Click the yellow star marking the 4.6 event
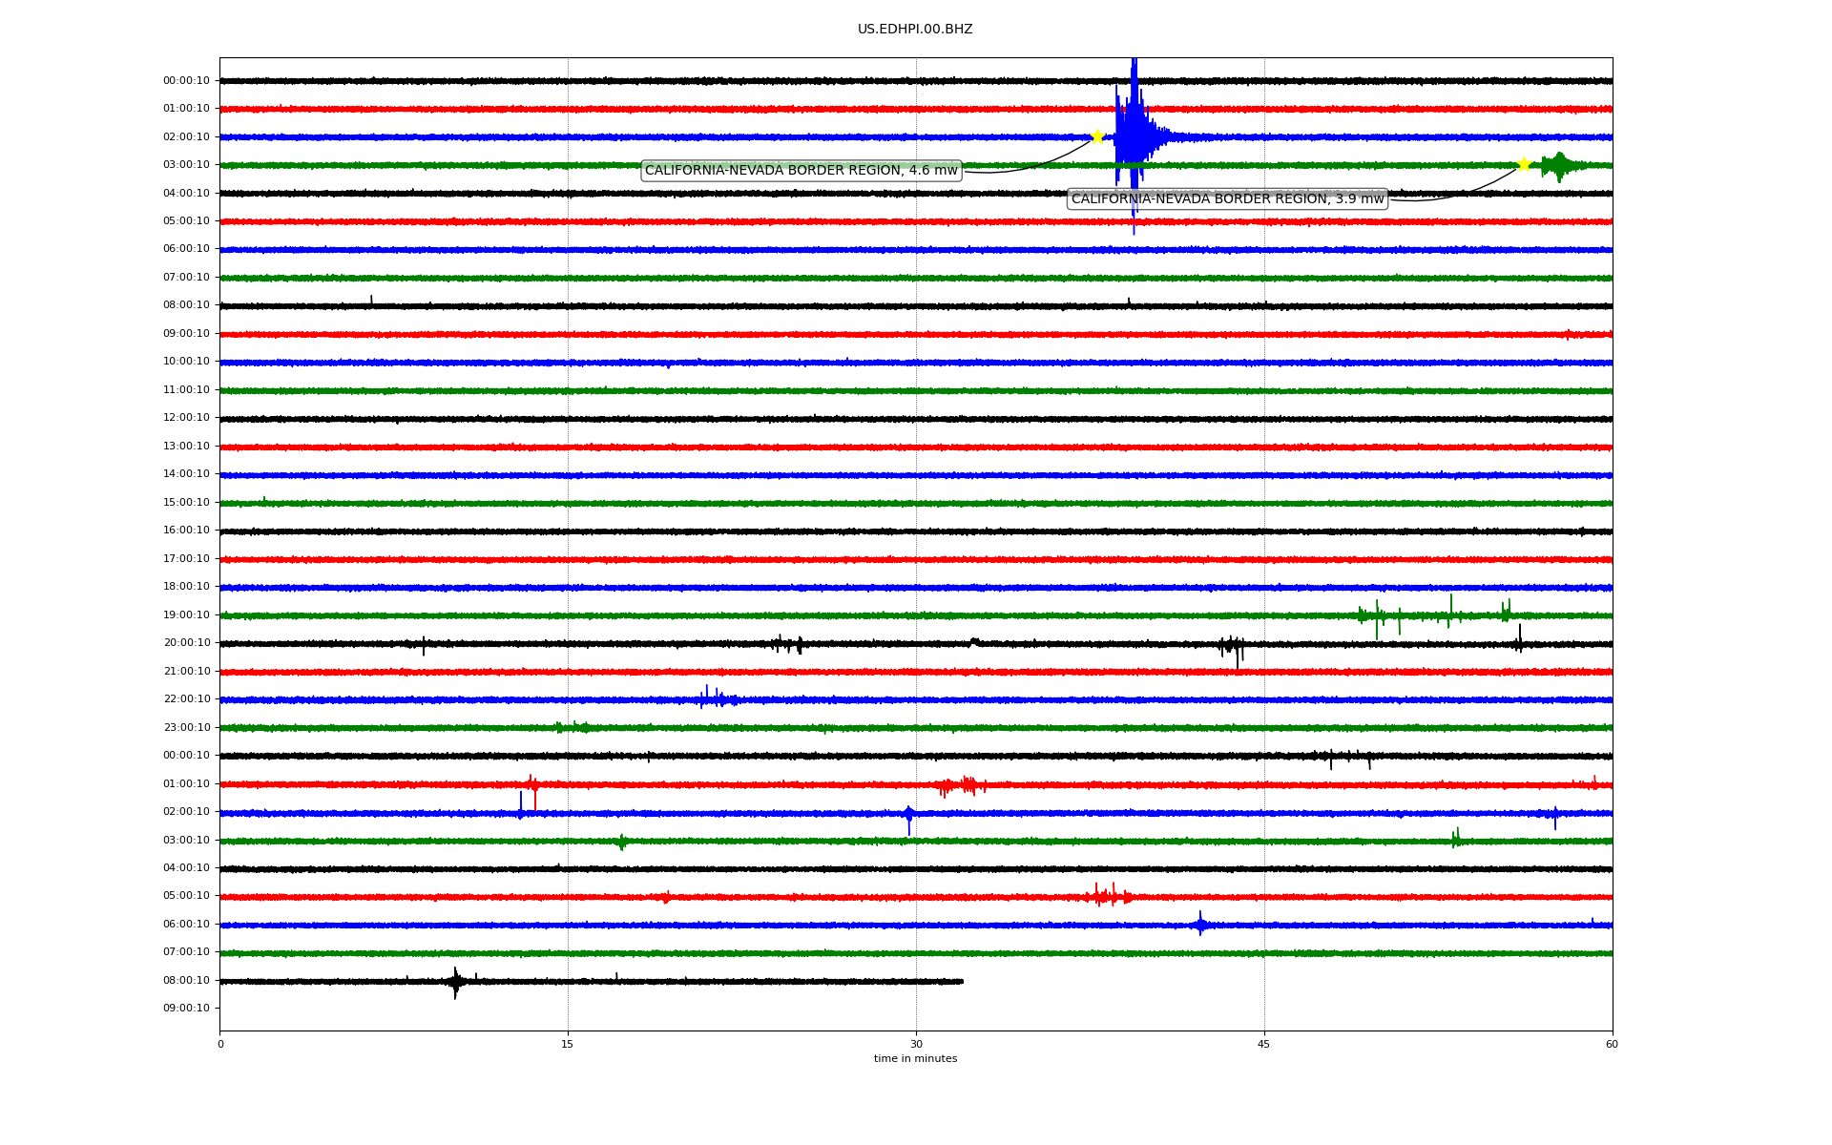Screen dimensions: 1832x1145 [1097, 136]
